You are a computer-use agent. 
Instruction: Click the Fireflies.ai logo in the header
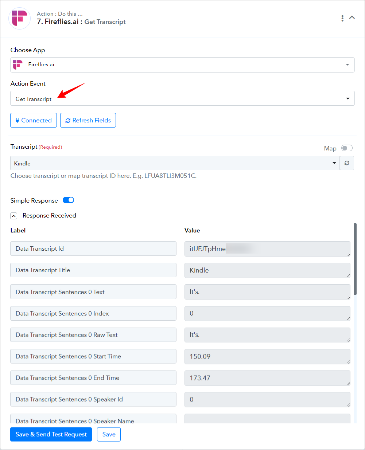[x=19, y=18]
